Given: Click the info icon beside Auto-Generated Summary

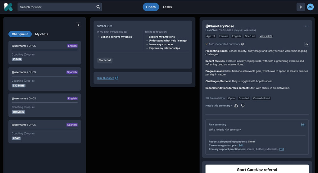Looking at the screenshot, I should click(243, 44).
